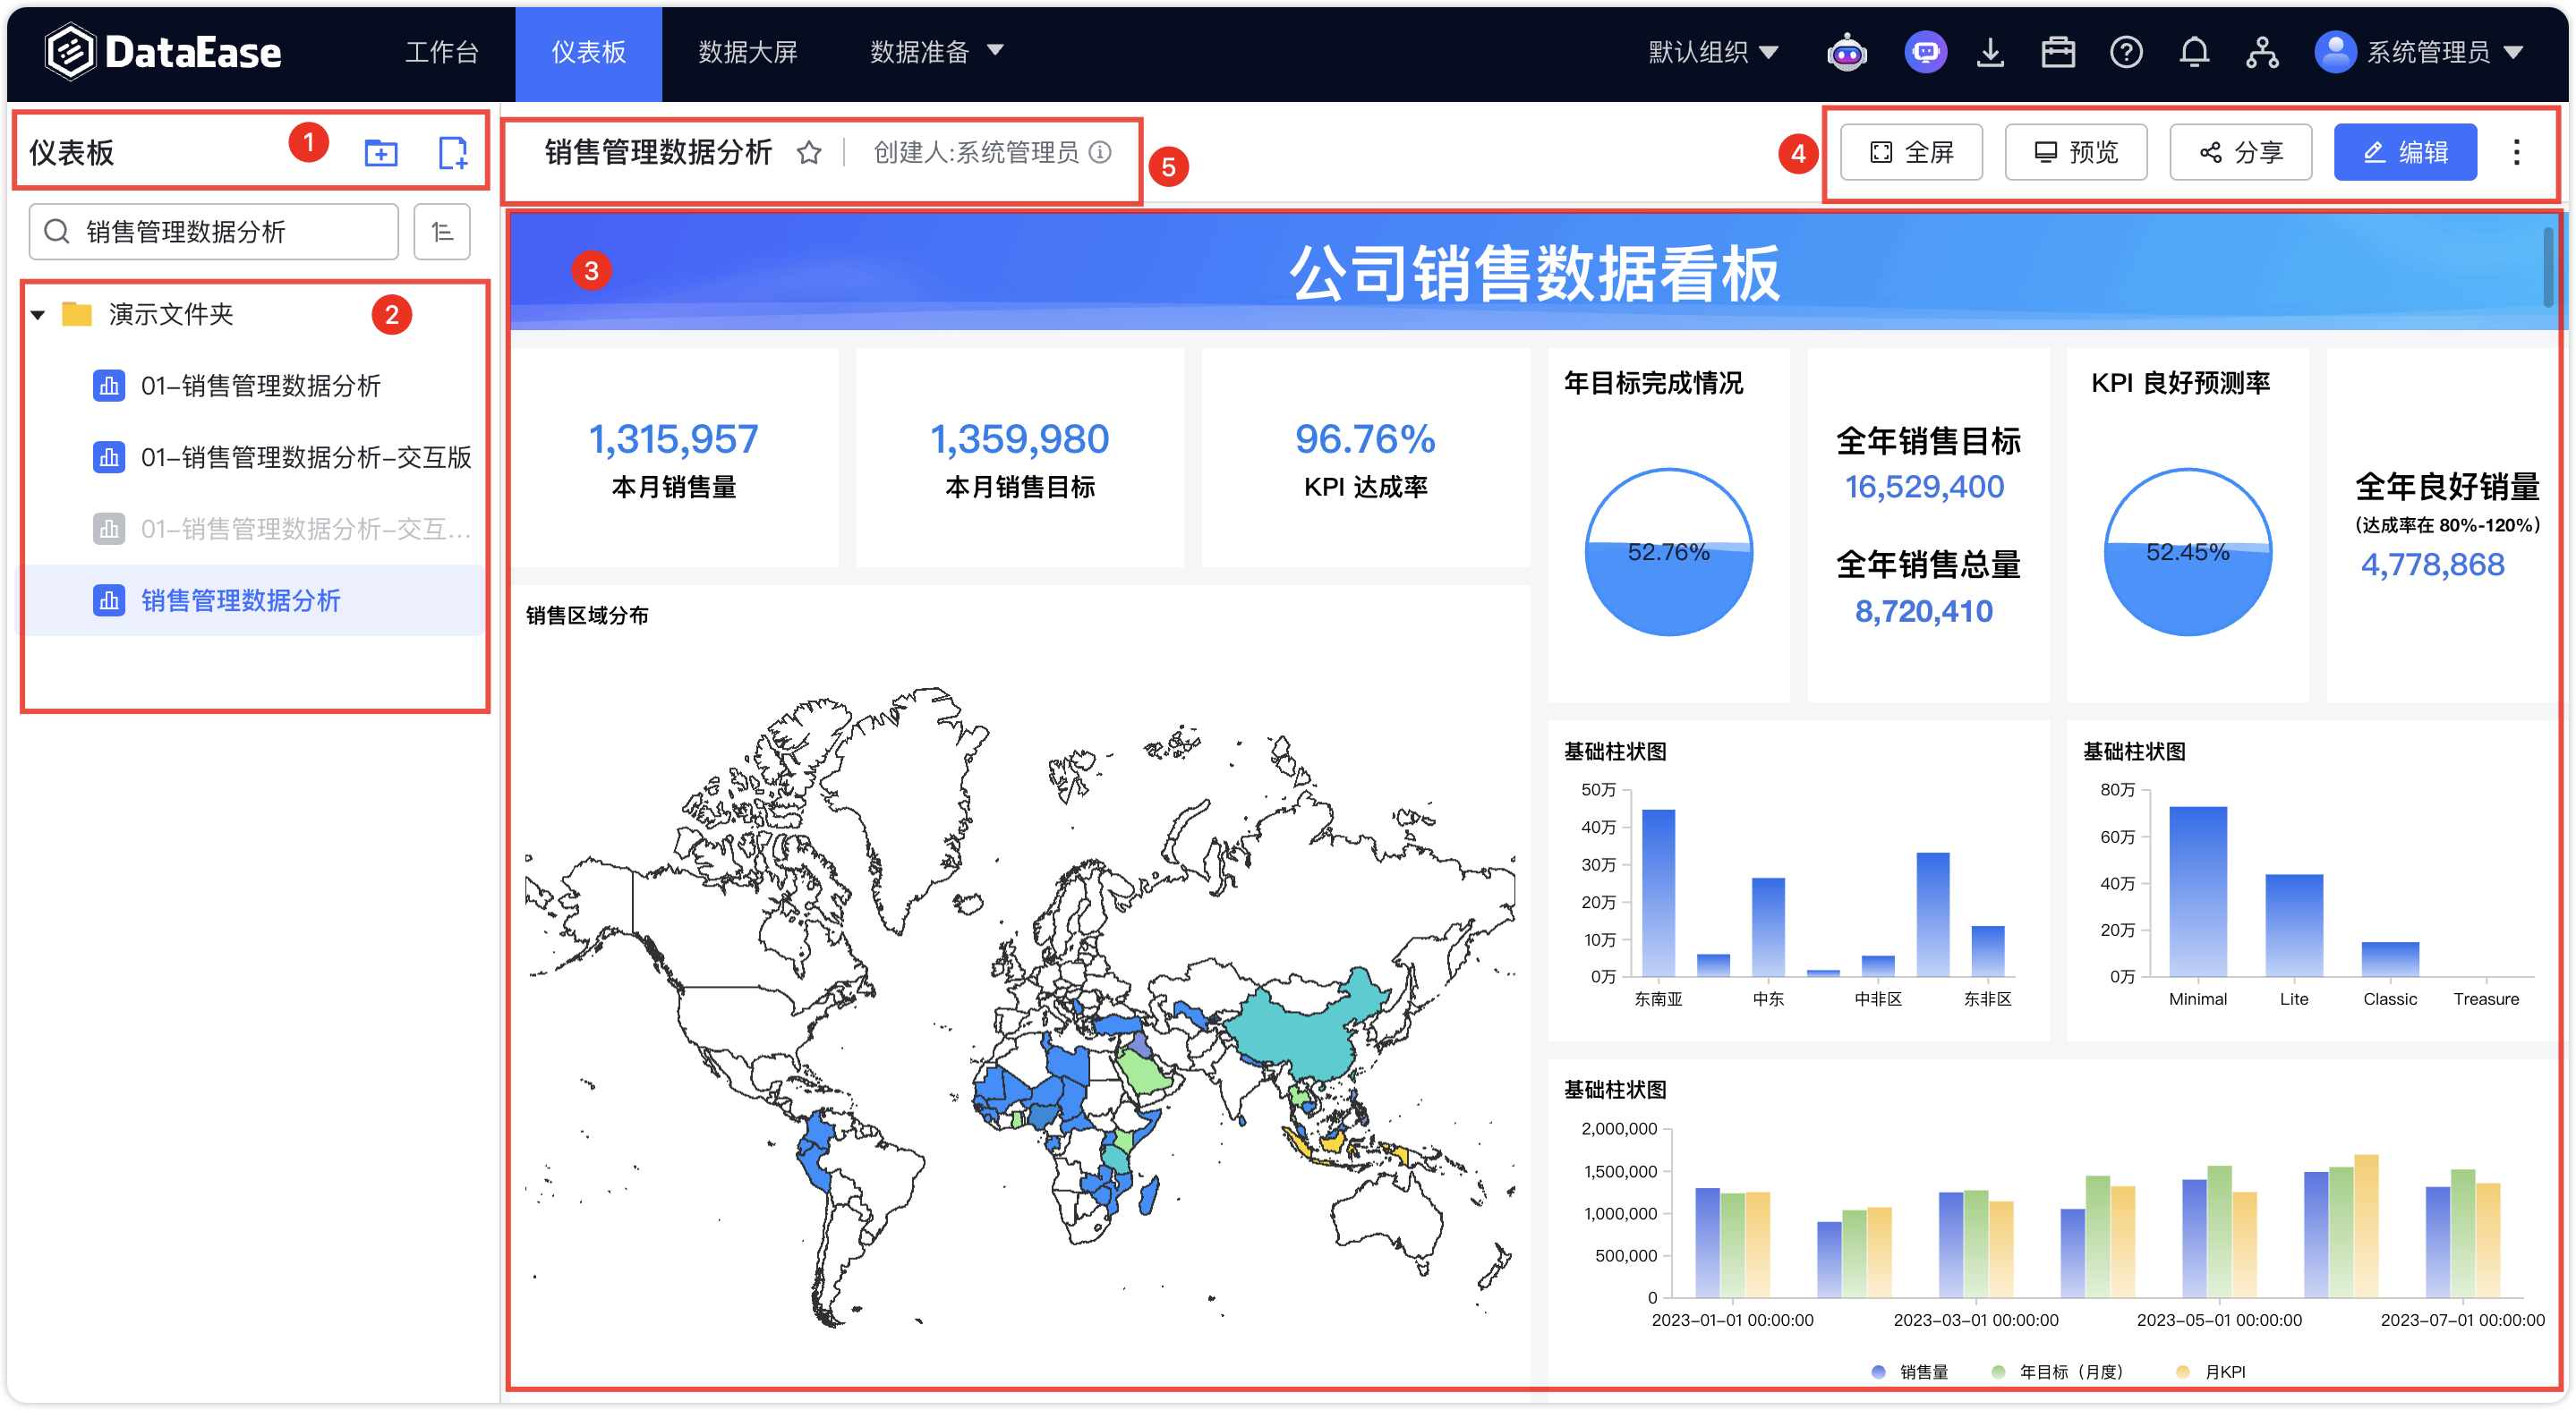Click the notification bell icon

pos(2194,52)
